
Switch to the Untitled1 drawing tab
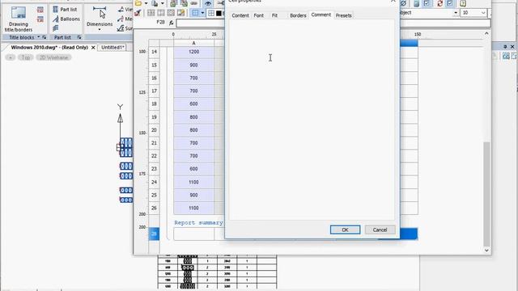(113, 48)
